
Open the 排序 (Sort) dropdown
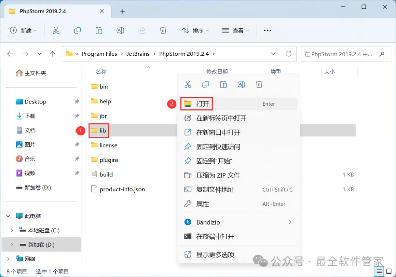(196, 30)
